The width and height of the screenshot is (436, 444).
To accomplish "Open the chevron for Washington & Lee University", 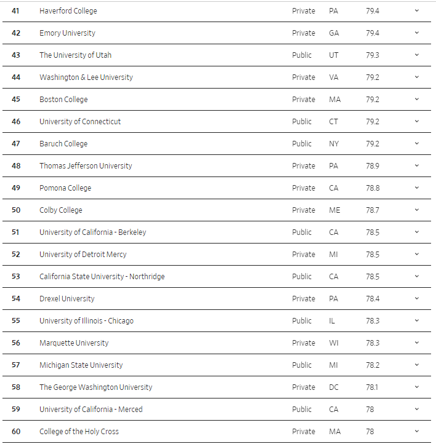I will click(x=416, y=77).
